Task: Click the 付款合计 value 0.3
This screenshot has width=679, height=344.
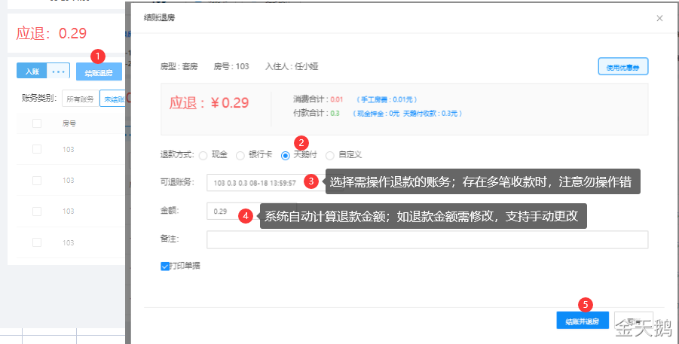Action: point(335,114)
